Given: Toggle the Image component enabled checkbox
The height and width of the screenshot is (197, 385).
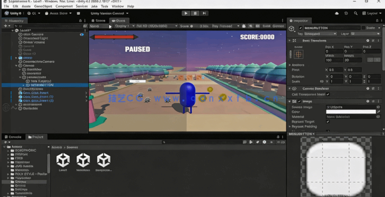Looking at the screenshot, I should tap(299, 101).
